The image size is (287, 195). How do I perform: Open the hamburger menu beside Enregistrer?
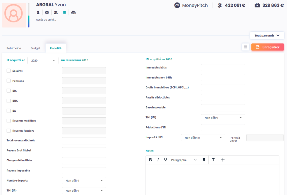(x=246, y=47)
